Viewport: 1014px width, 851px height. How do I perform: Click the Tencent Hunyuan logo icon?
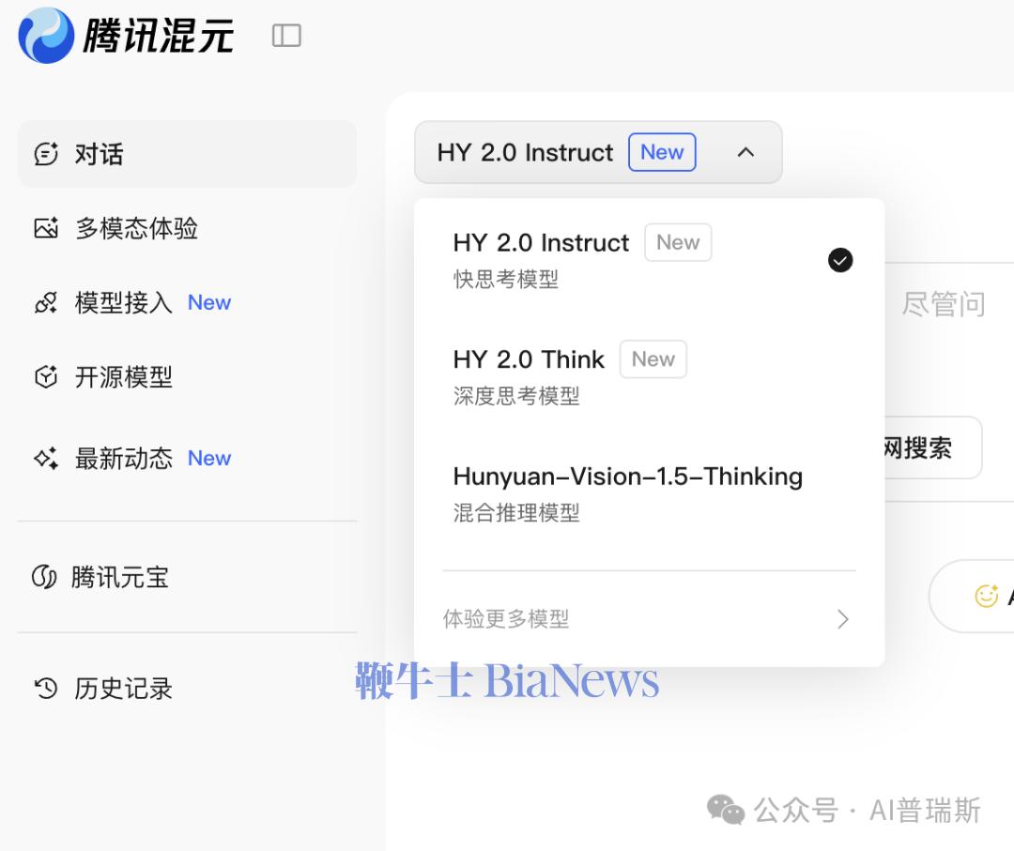click(46, 36)
